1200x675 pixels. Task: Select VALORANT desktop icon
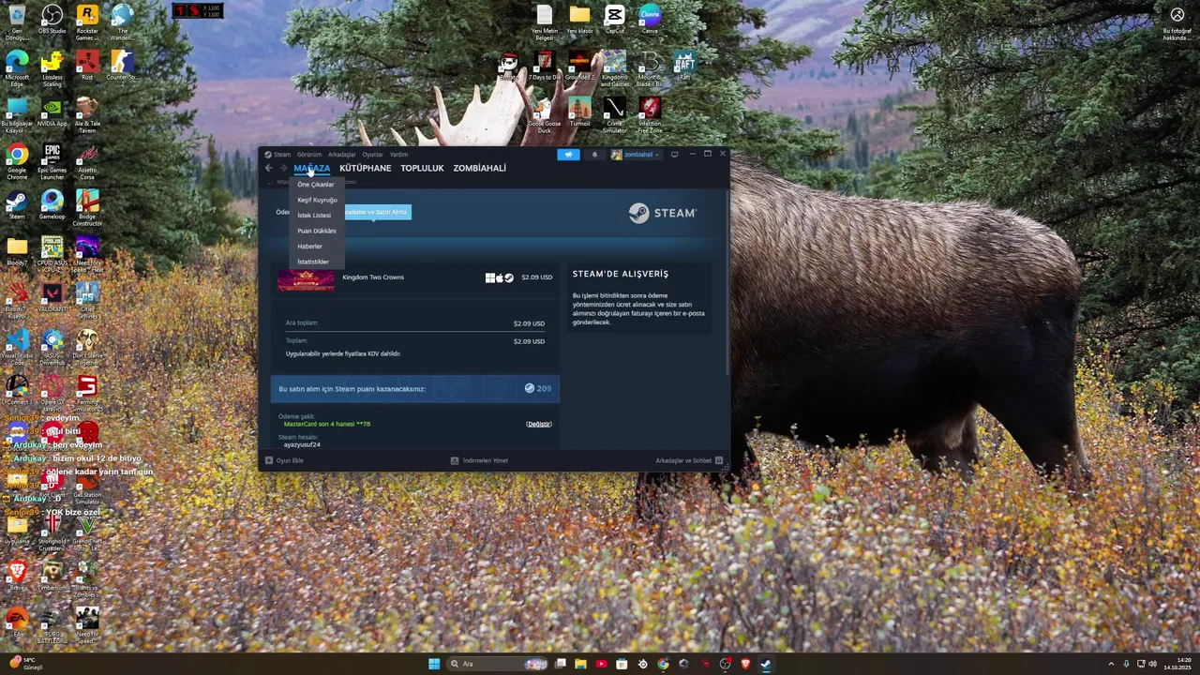[52, 299]
